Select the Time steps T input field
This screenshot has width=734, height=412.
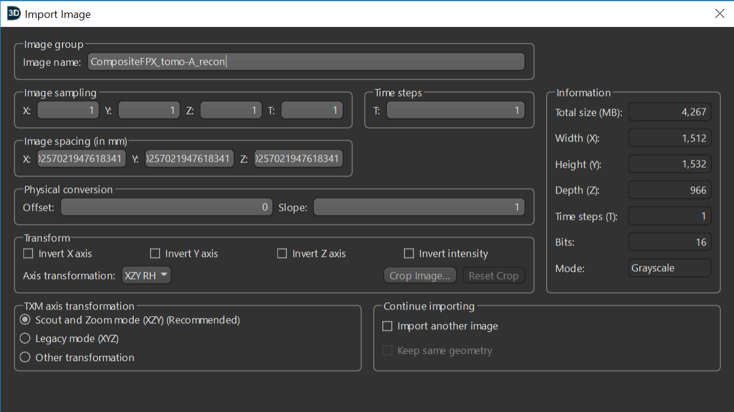[x=455, y=110]
